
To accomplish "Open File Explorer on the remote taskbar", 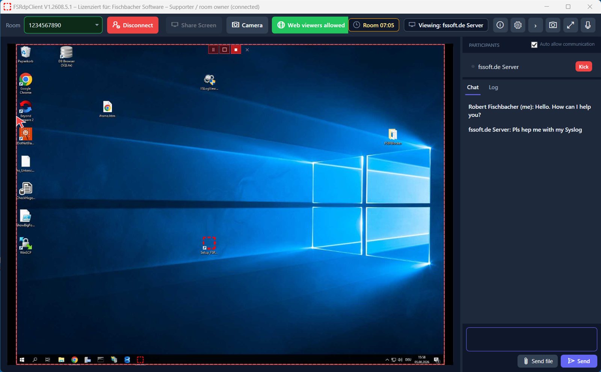I will 61,360.
